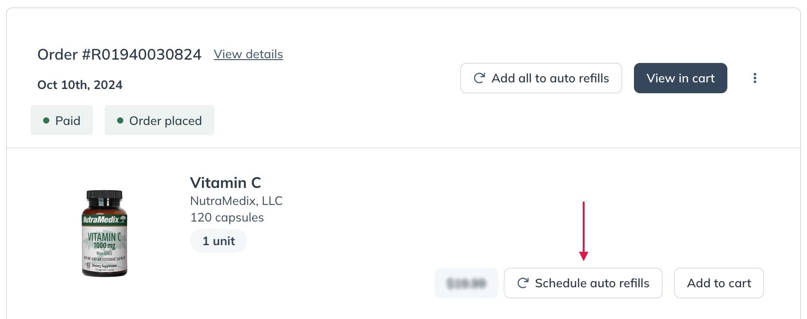Click the Vitamin C bottle thumbnail
Image resolution: width=807 pixels, height=319 pixels.
(x=104, y=233)
